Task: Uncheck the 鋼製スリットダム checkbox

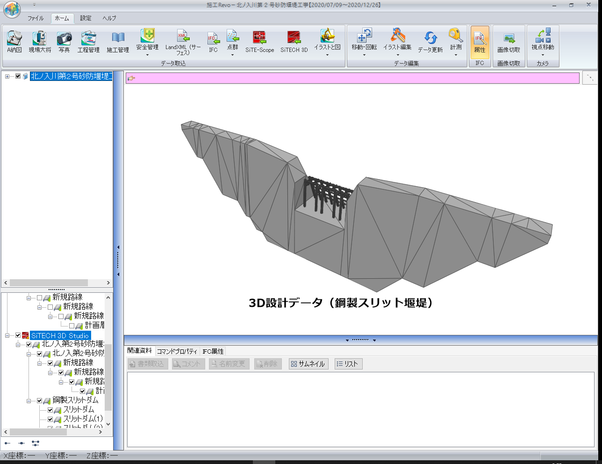Action: click(40, 400)
